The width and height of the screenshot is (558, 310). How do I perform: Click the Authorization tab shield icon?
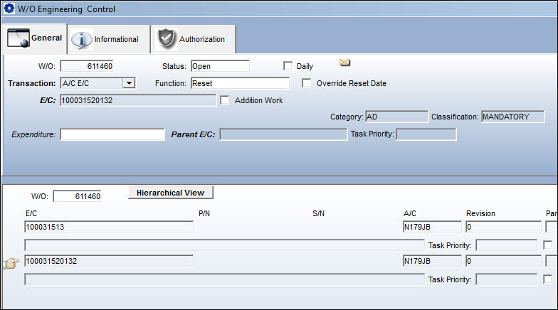tap(167, 38)
